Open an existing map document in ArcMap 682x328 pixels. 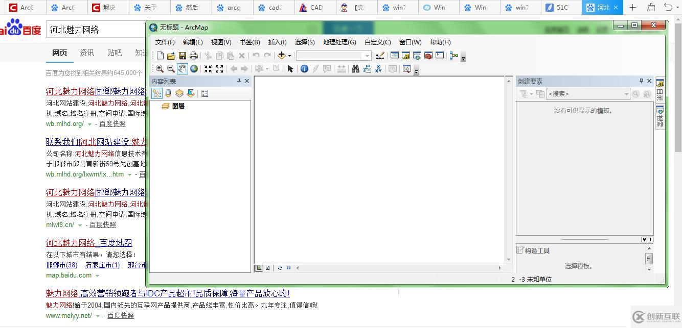point(171,56)
